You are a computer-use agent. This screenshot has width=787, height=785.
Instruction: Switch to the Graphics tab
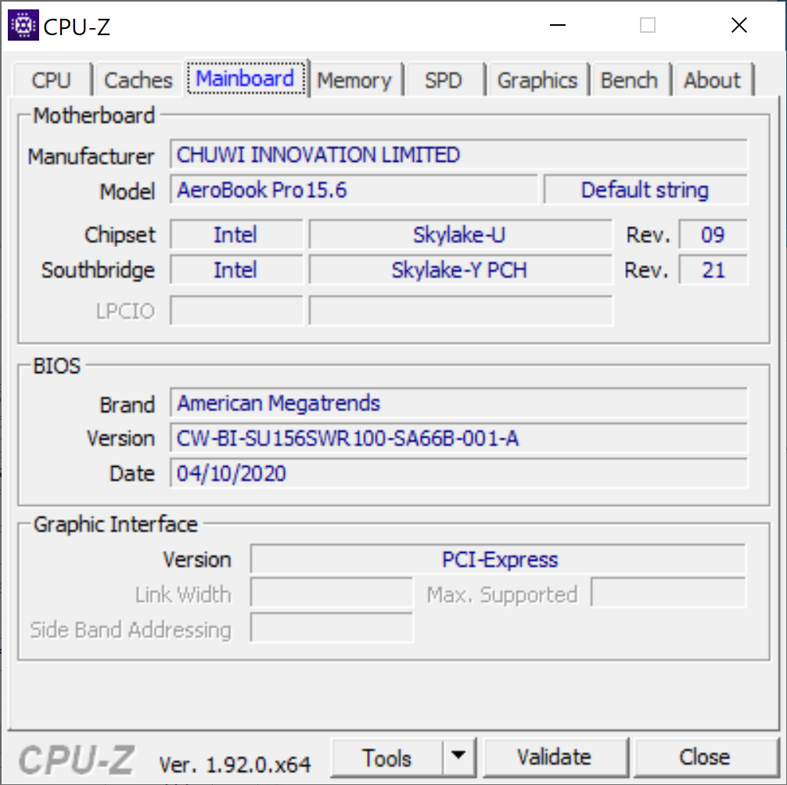[x=537, y=81]
